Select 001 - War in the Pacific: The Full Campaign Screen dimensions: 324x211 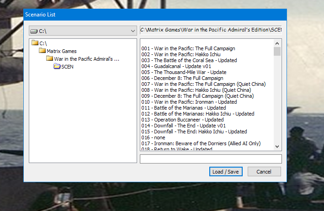[x=188, y=48]
